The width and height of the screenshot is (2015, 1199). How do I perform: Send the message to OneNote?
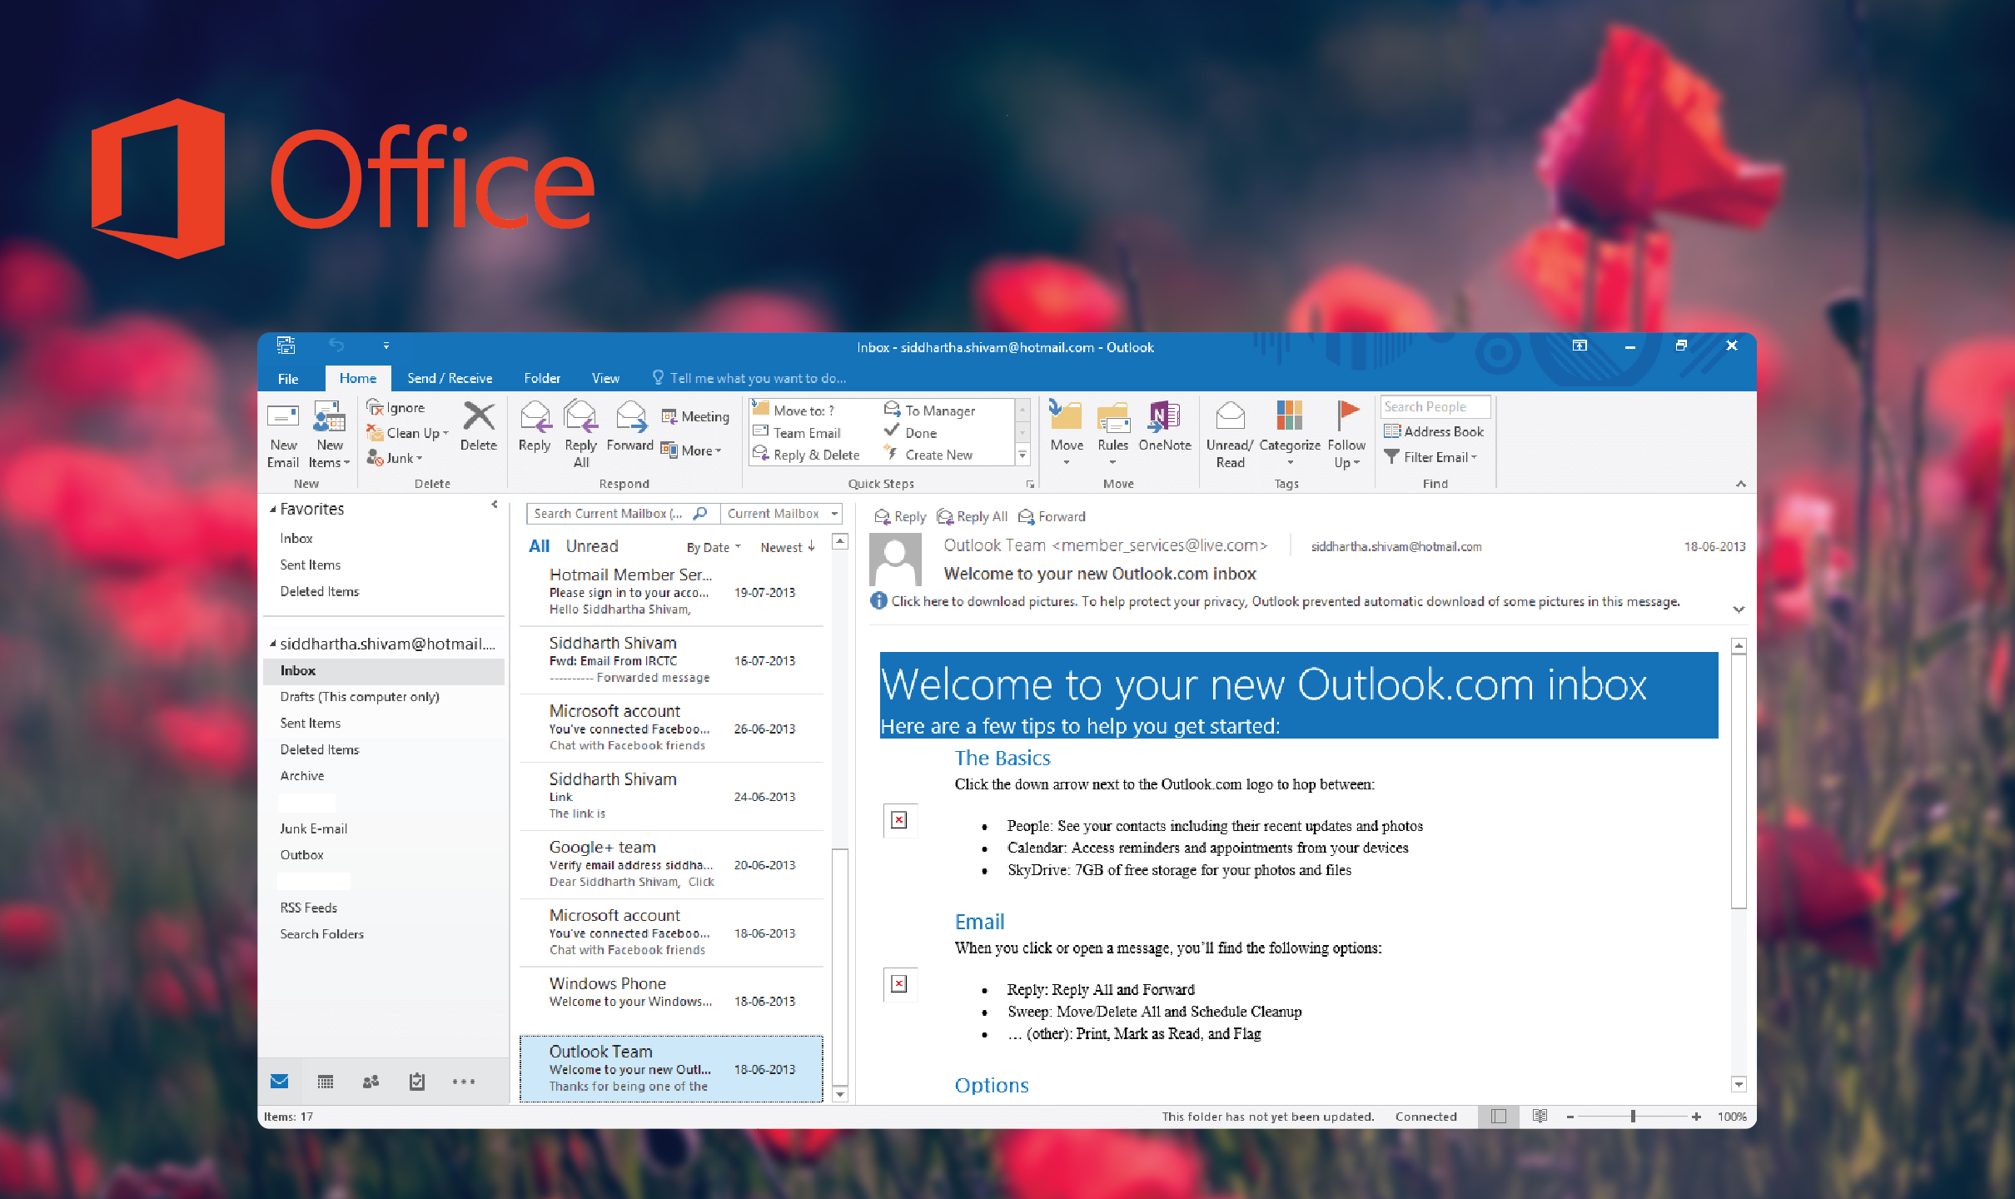1165,426
